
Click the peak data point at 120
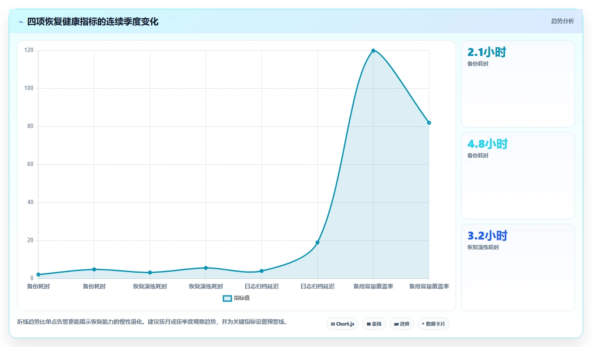[373, 51]
